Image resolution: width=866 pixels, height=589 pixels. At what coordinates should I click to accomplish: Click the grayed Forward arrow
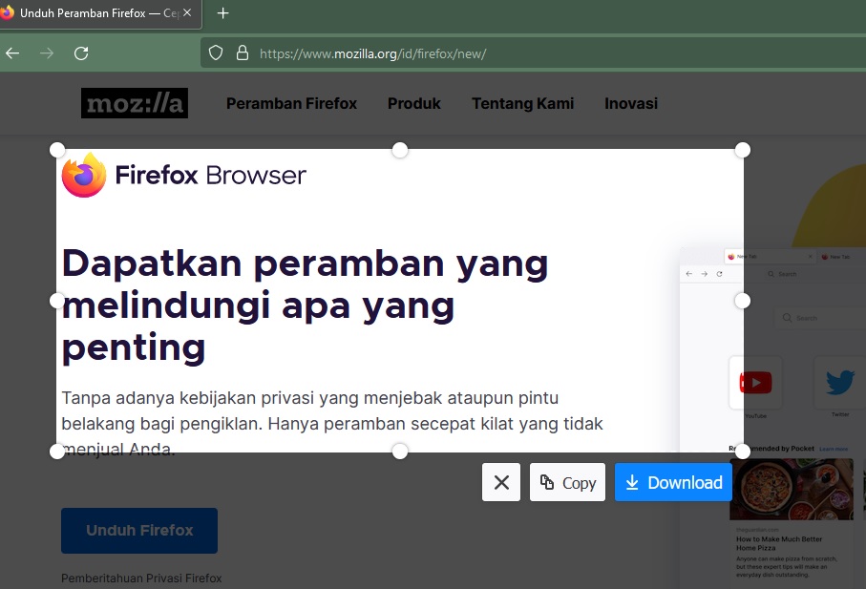47,53
